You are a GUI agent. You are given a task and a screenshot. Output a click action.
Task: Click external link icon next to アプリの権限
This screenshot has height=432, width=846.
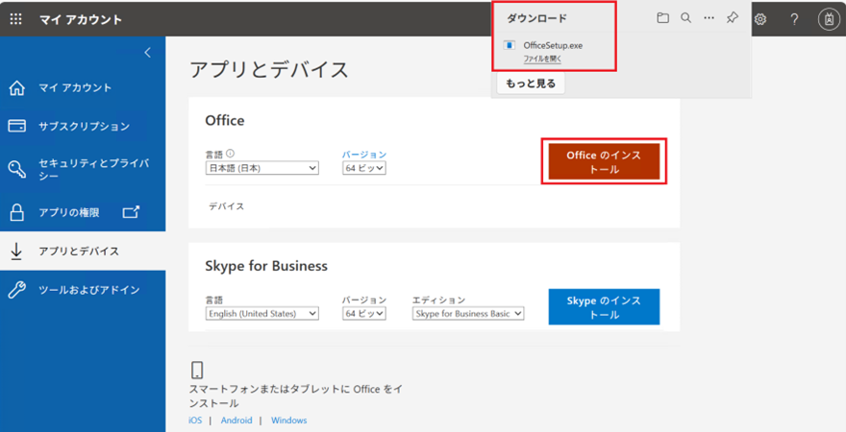[x=131, y=212]
